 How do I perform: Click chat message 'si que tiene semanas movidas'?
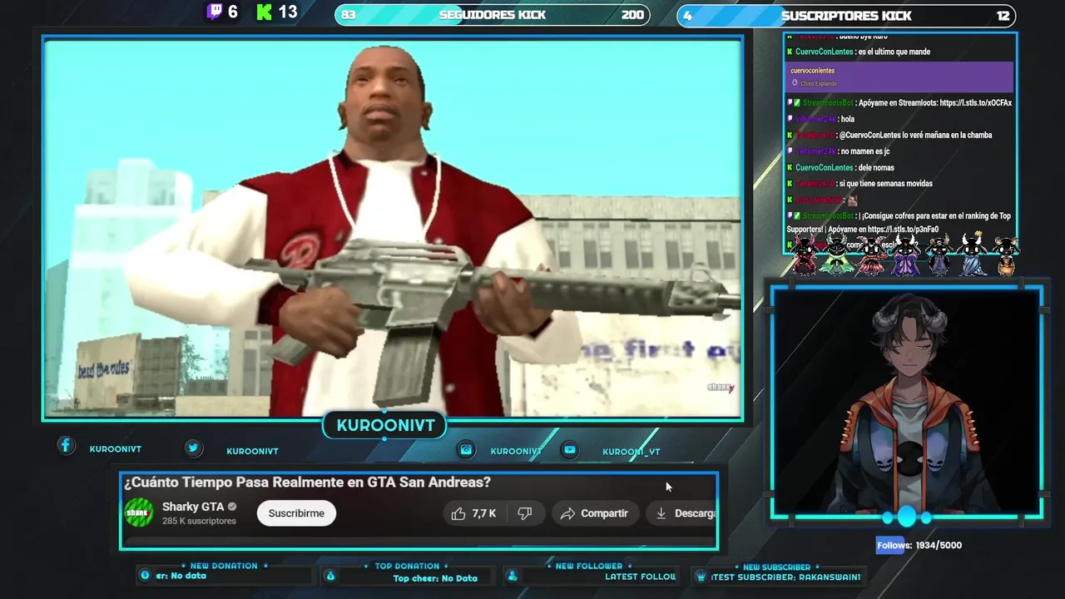pos(886,184)
